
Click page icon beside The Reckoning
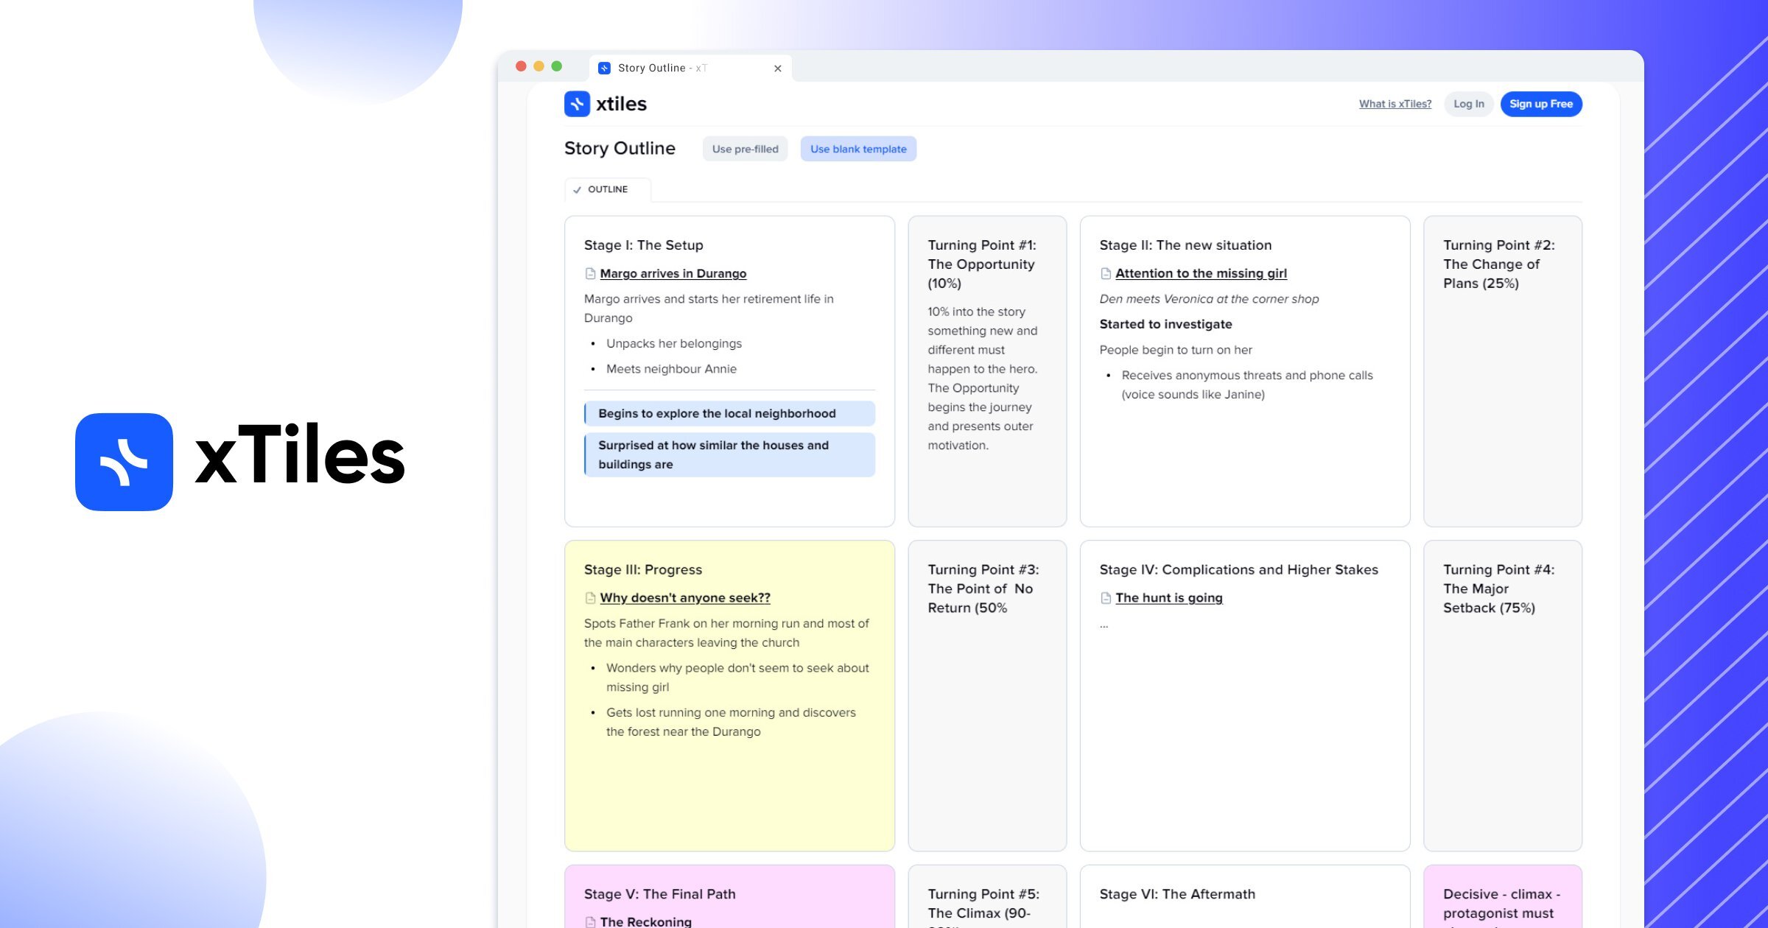point(590,921)
